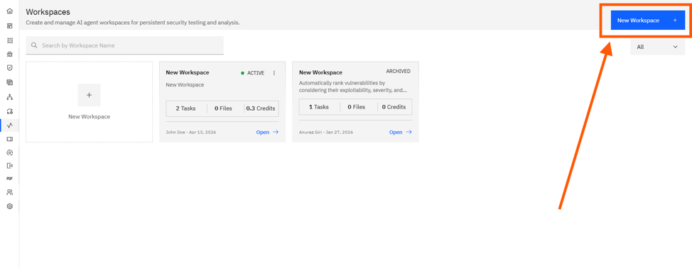This screenshot has width=692, height=268.
Task: Click the stacked documents icon in the sidebar
Action: (x=10, y=82)
